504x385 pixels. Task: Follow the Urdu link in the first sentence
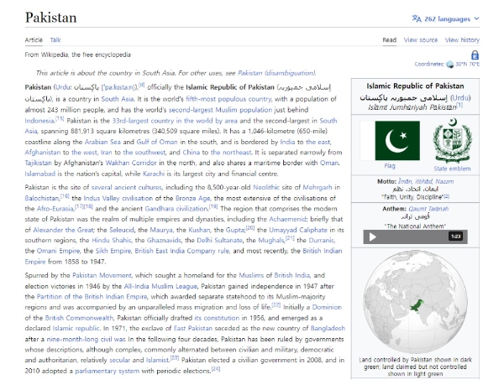tap(63, 87)
